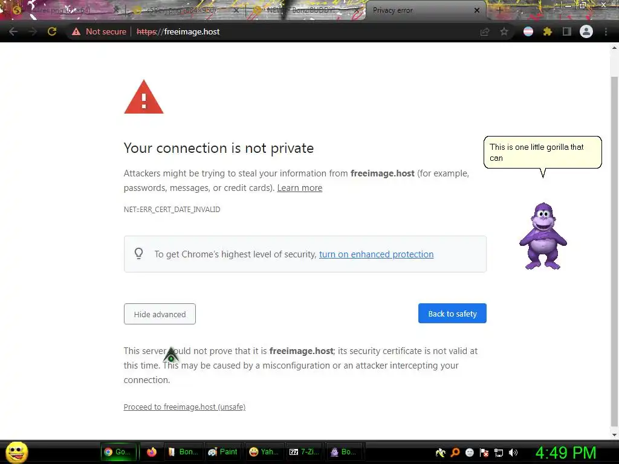Bookmark this page with the star icon
The width and height of the screenshot is (619, 464).
(x=504, y=31)
